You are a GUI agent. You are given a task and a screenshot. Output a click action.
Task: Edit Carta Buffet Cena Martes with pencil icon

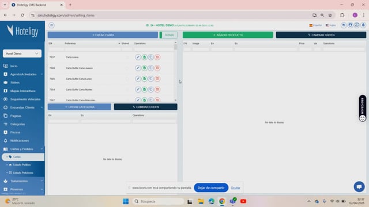click(138, 90)
